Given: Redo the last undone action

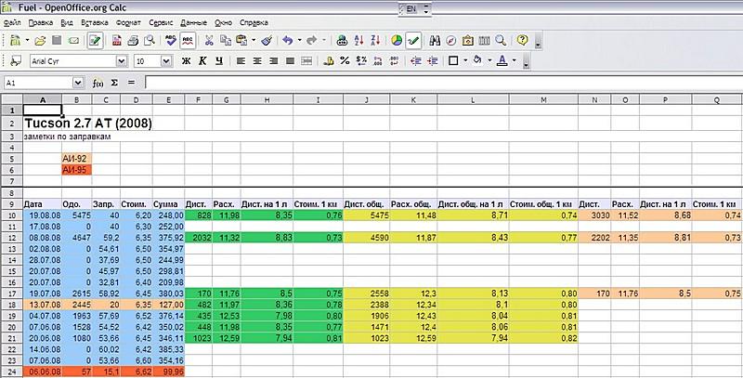Looking at the screenshot, I should point(312,41).
